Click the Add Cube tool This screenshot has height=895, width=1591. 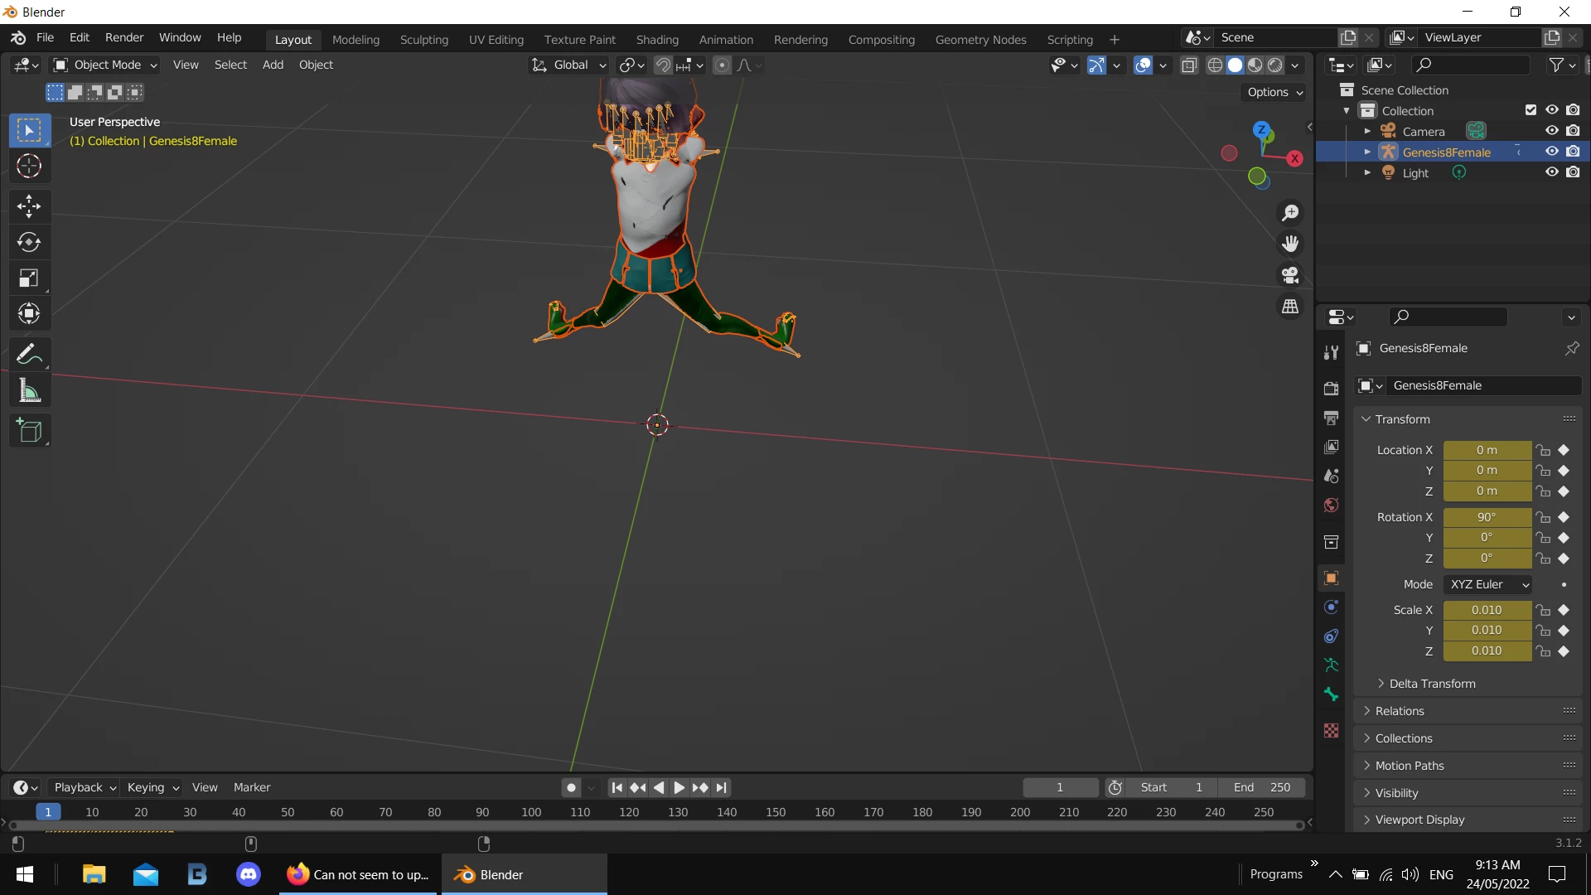tap(29, 431)
